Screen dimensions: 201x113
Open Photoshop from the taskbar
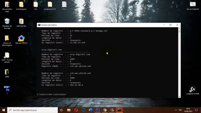(x=98, y=110)
